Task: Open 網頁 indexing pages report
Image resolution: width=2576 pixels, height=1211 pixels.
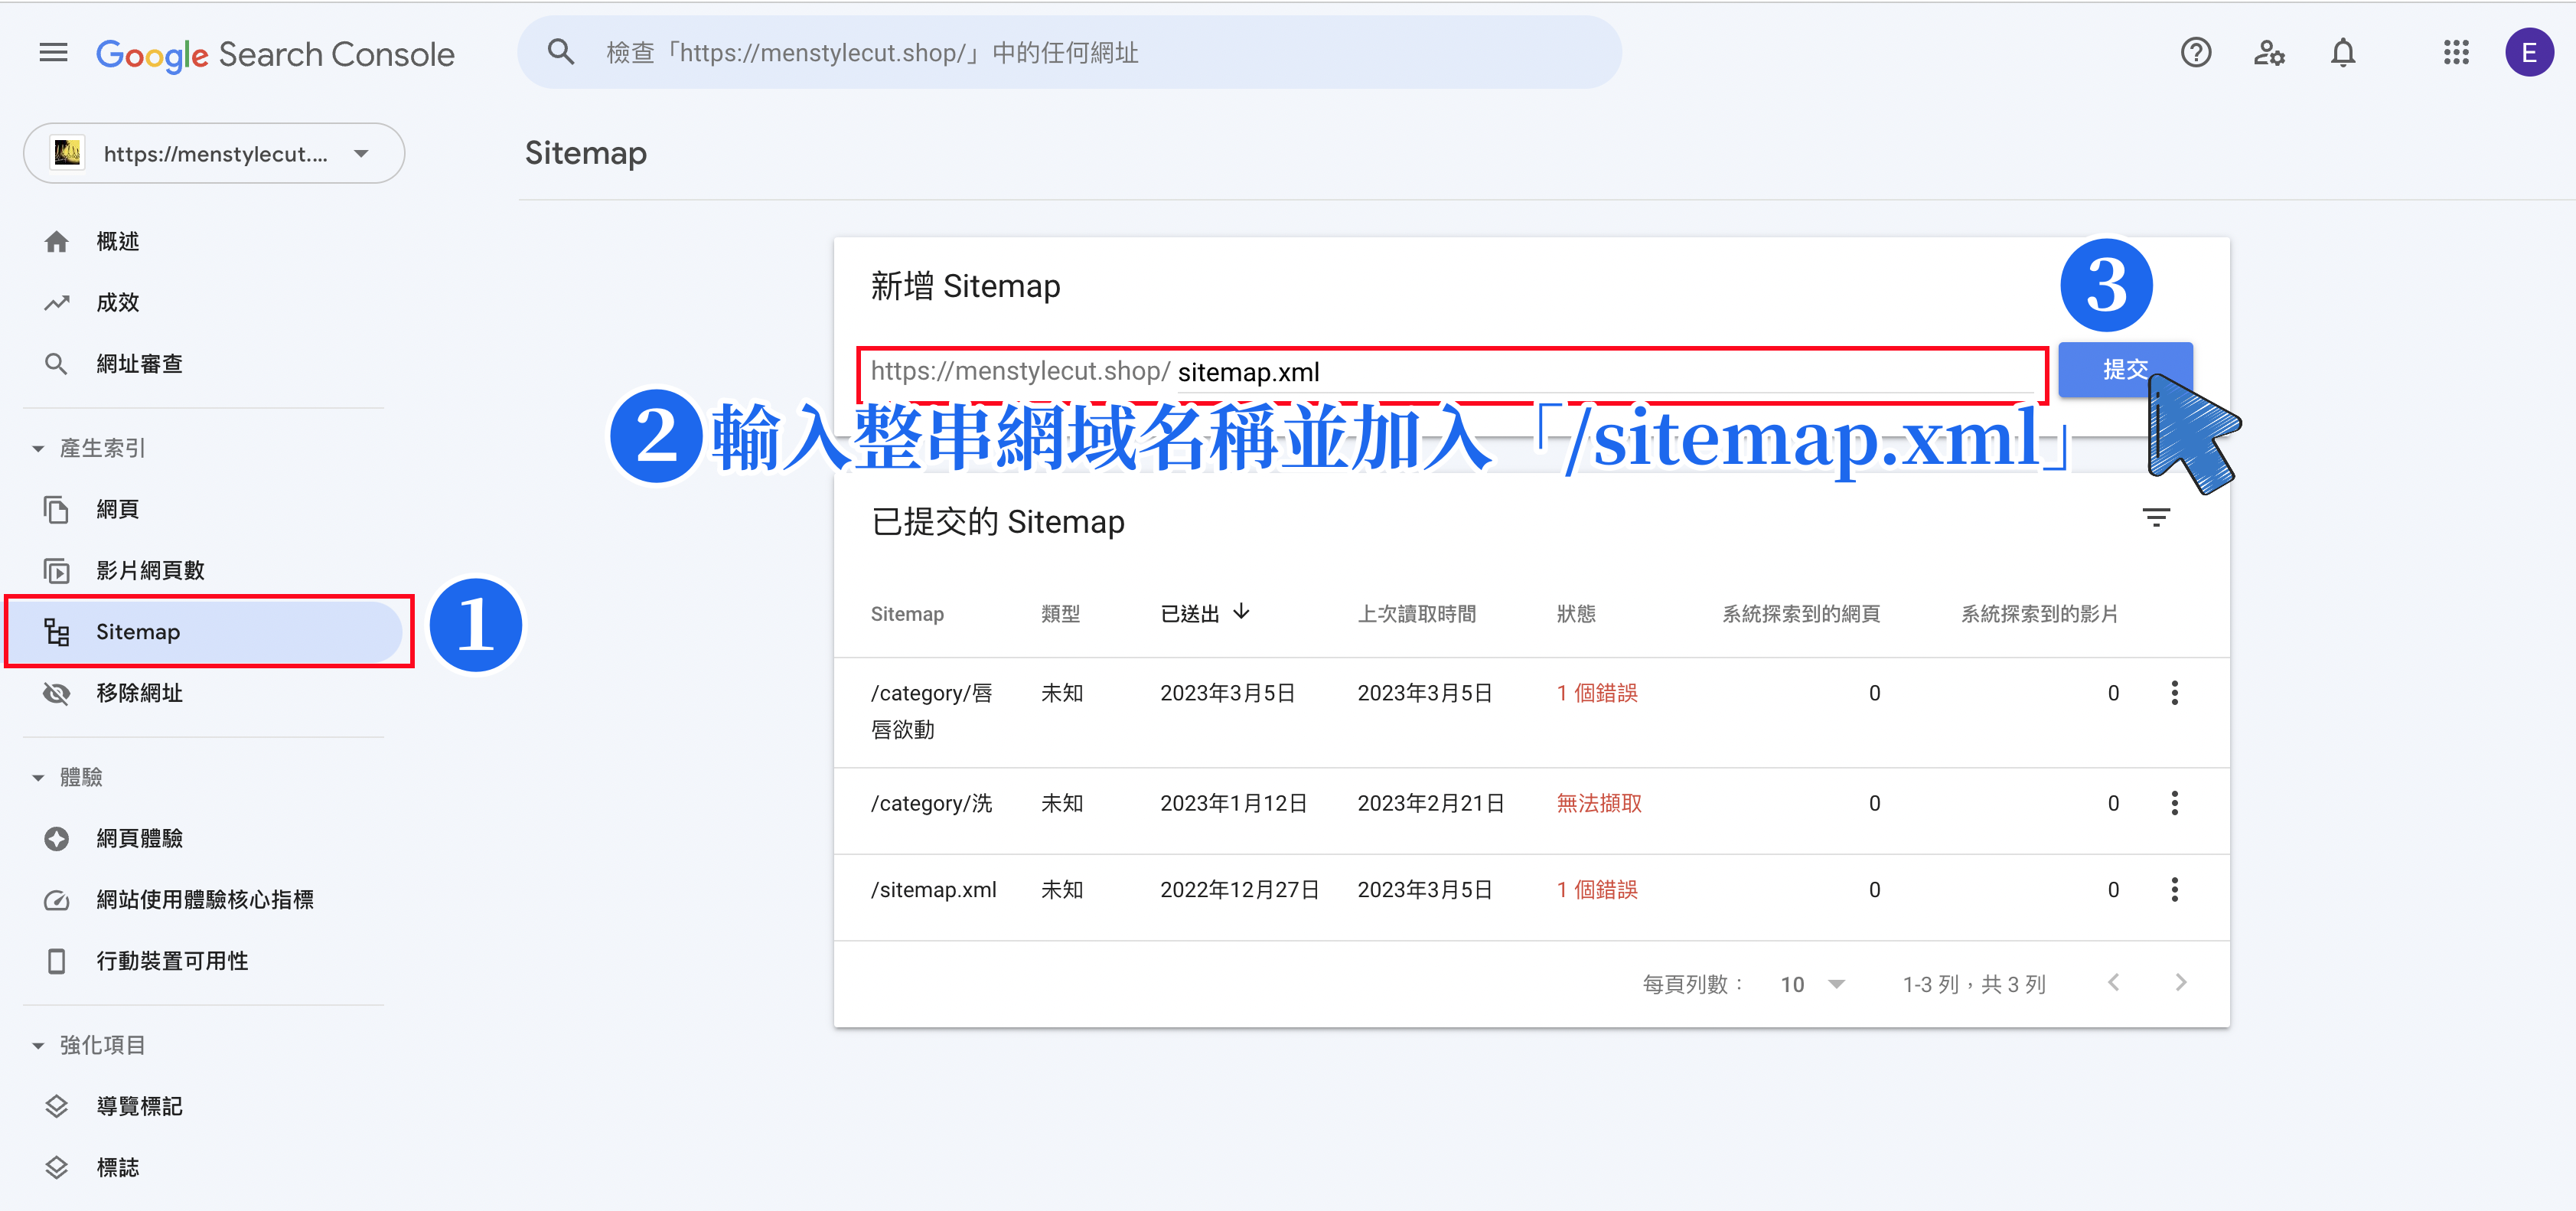Action: (x=117, y=510)
